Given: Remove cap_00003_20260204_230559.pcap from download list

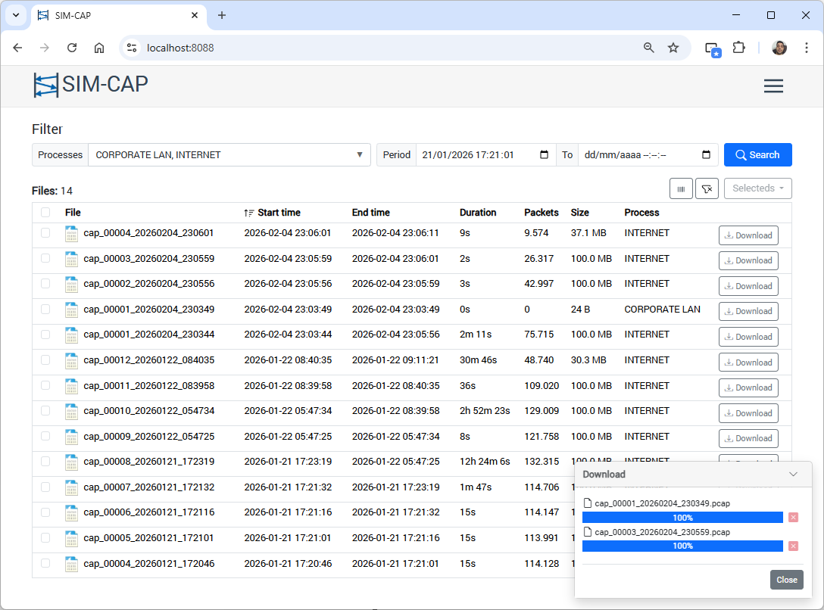Looking at the screenshot, I should point(793,546).
